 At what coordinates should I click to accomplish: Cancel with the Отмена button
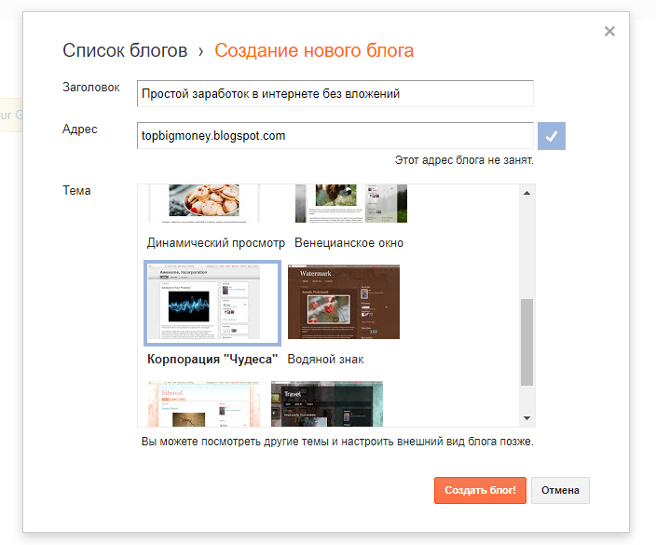pyautogui.click(x=560, y=490)
